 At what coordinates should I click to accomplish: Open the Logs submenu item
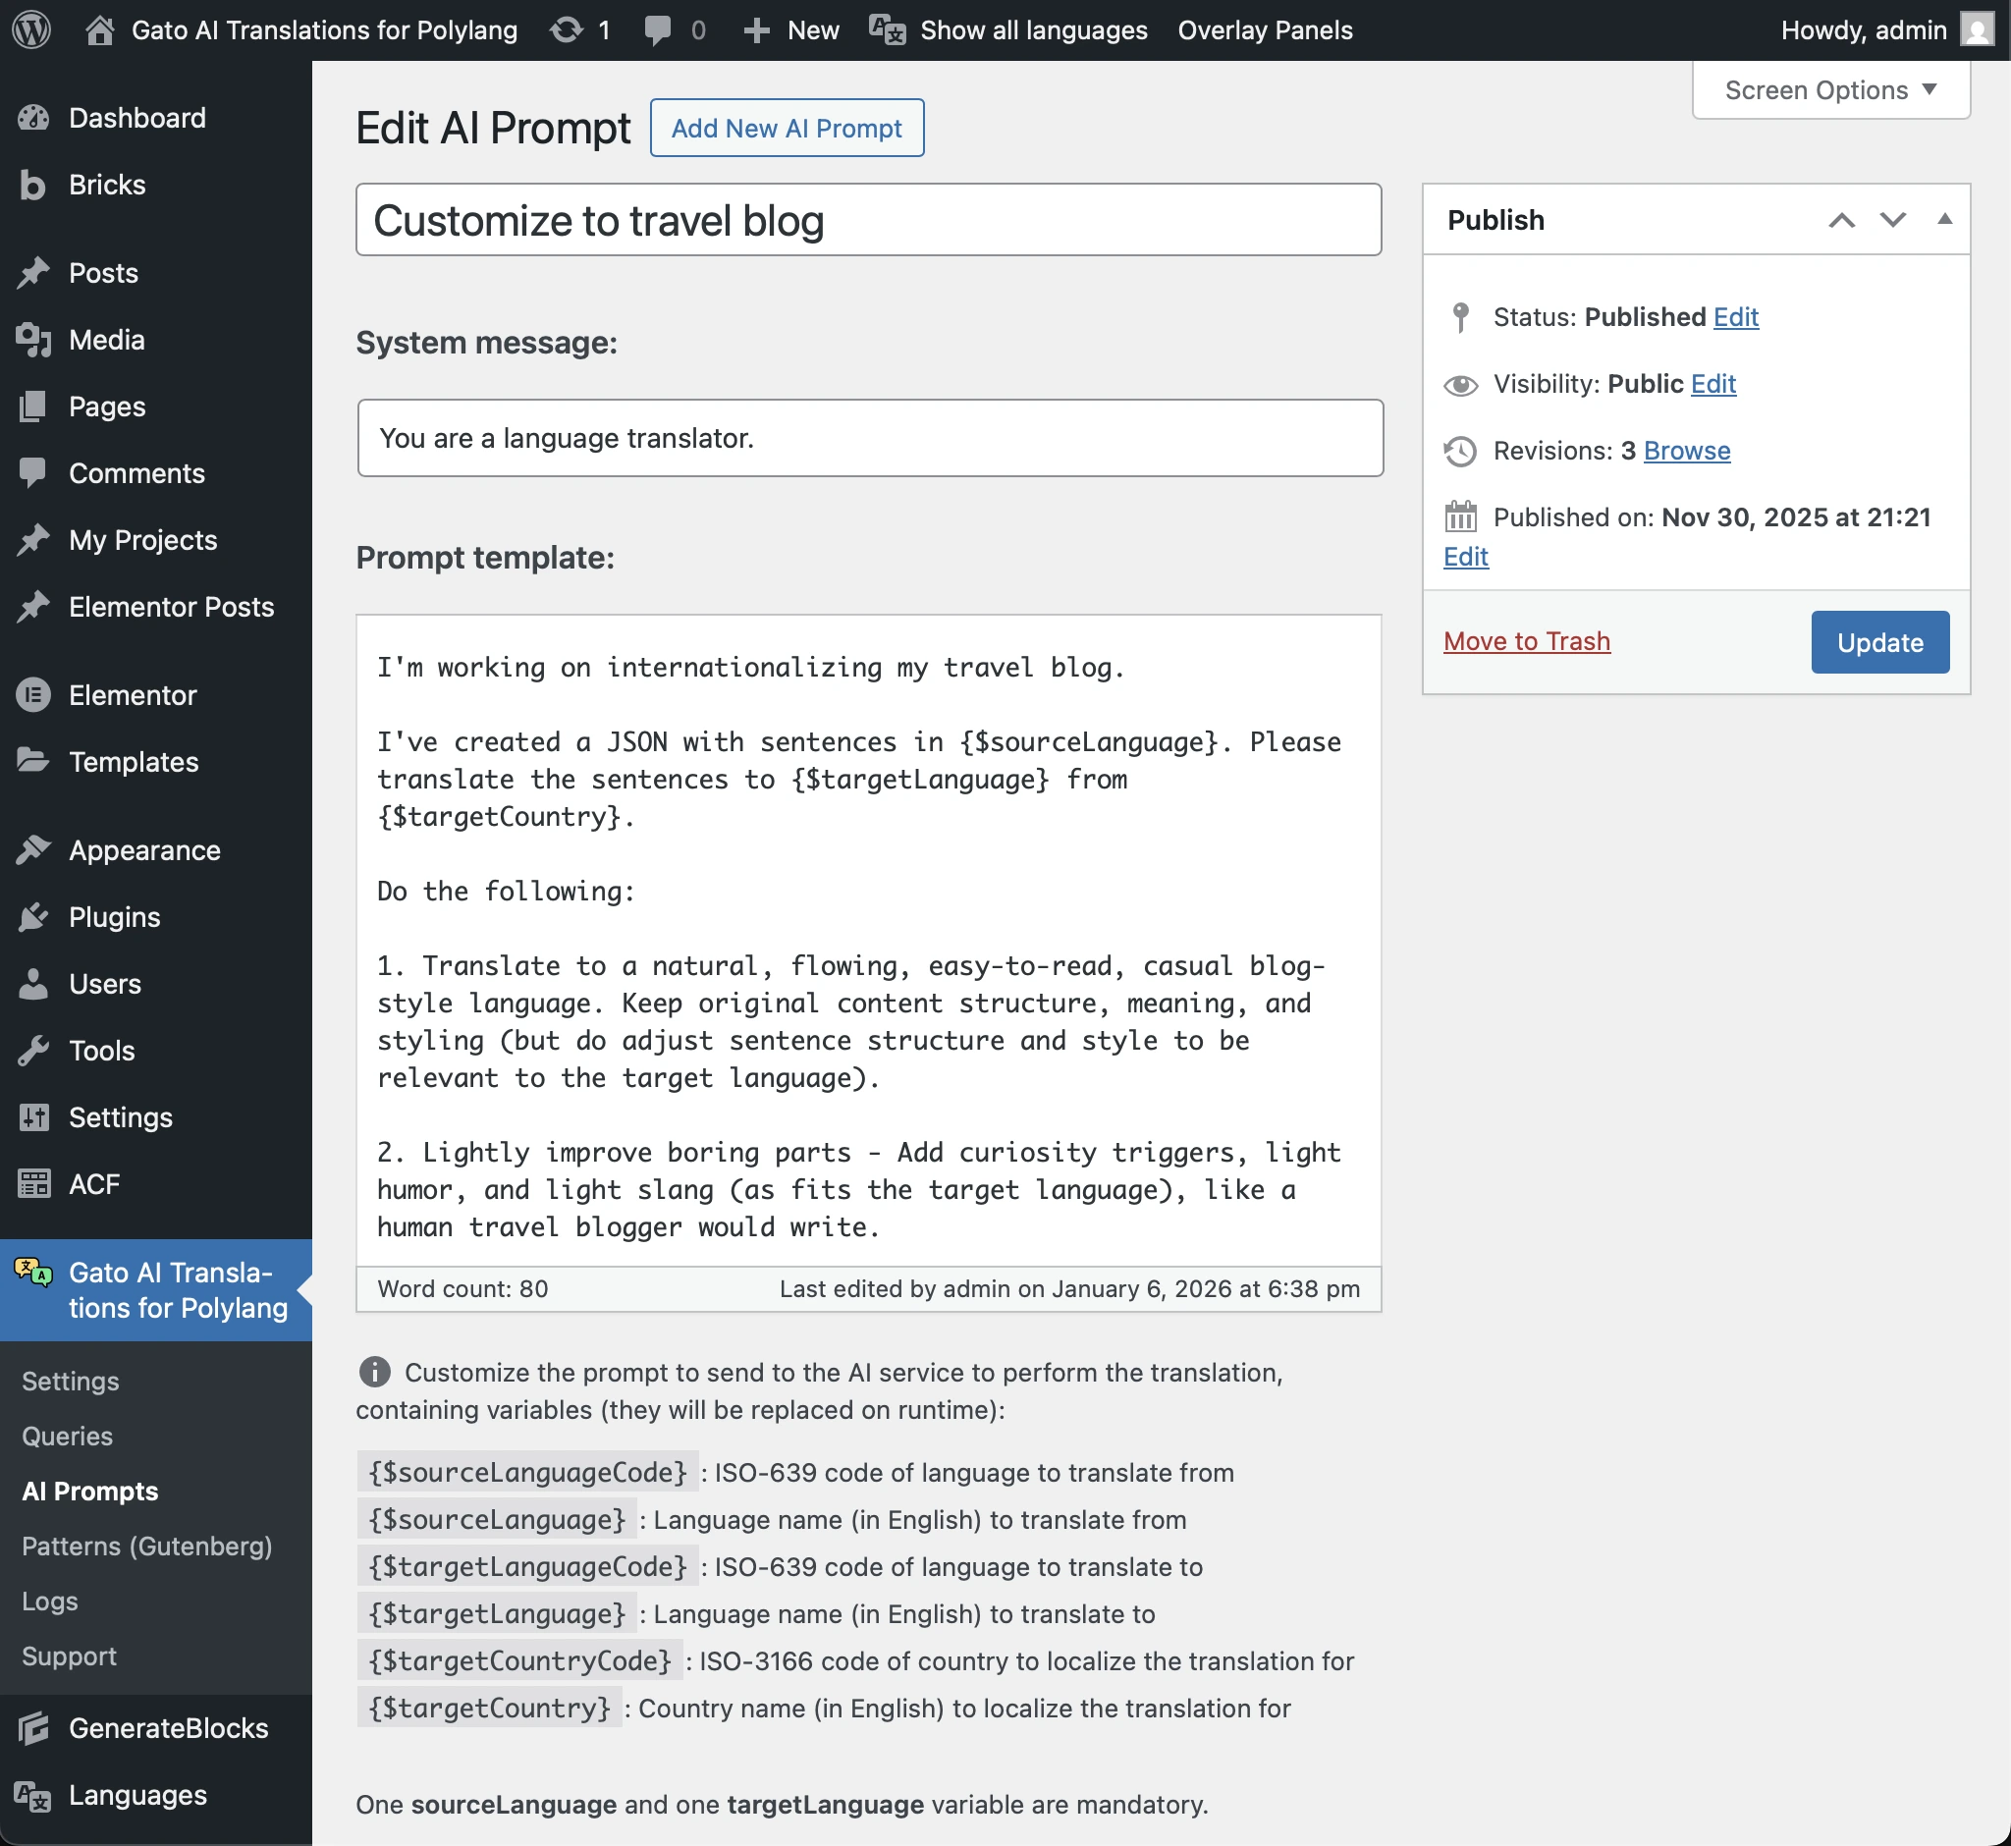click(x=50, y=1601)
